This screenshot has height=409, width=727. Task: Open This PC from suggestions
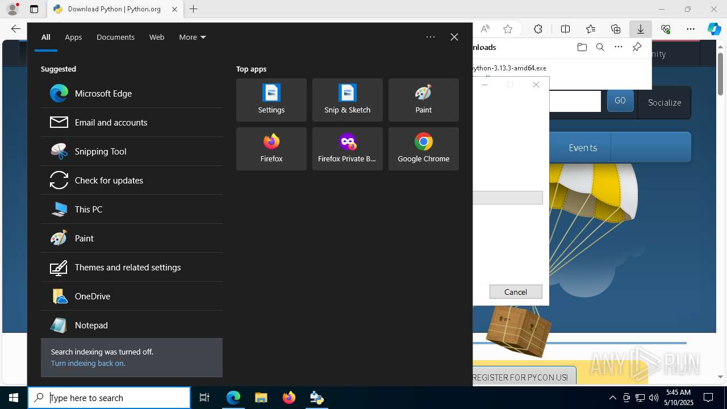pos(132,209)
